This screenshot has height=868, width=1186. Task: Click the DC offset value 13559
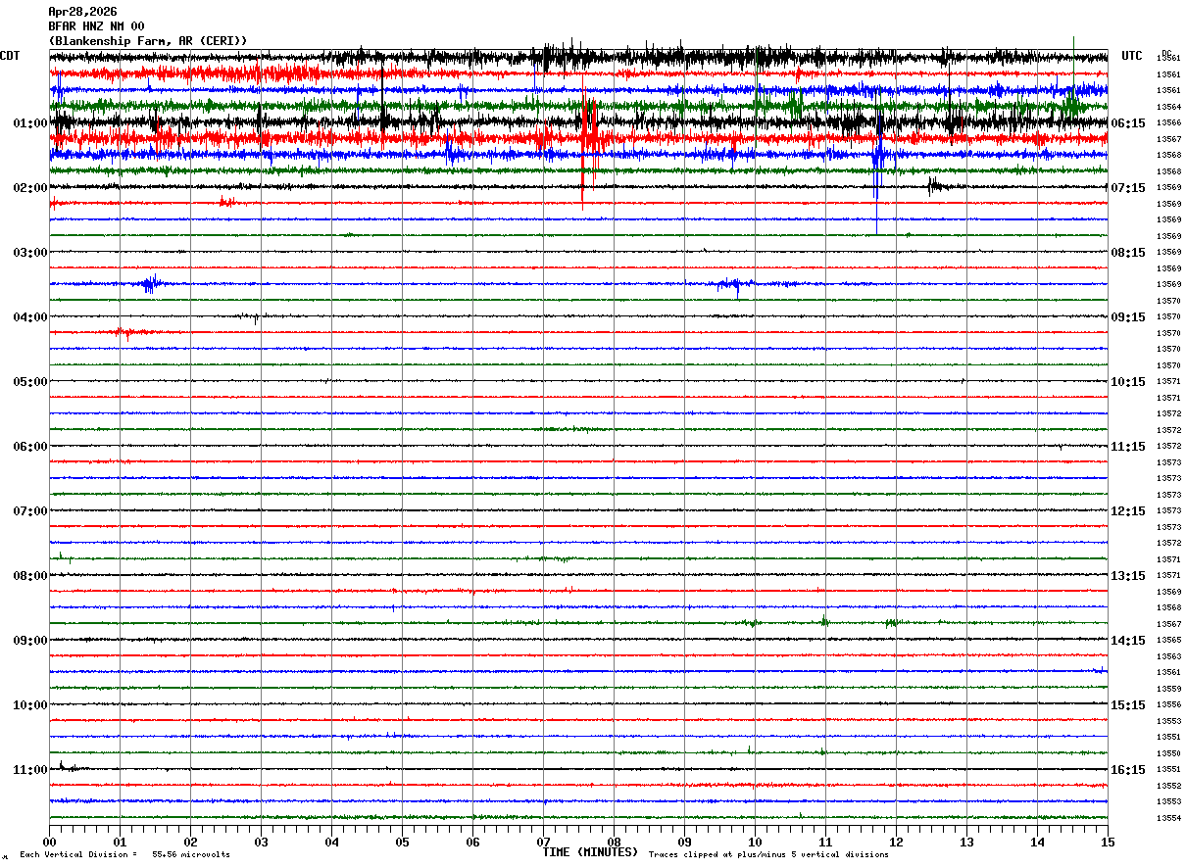[x=1168, y=689]
